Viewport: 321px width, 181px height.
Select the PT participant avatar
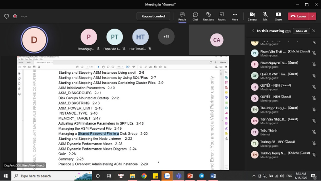tap(115, 37)
